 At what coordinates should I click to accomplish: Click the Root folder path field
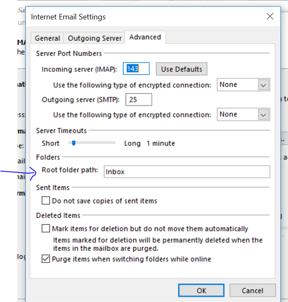tap(187, 172)
